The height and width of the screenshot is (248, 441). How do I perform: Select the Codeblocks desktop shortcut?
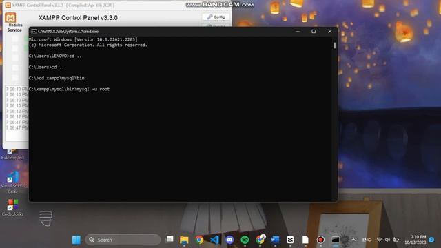pyautogui.click(x=12, y=207)
